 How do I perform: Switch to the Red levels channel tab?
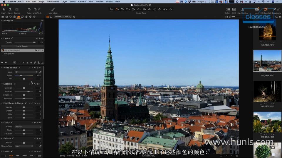17,156
